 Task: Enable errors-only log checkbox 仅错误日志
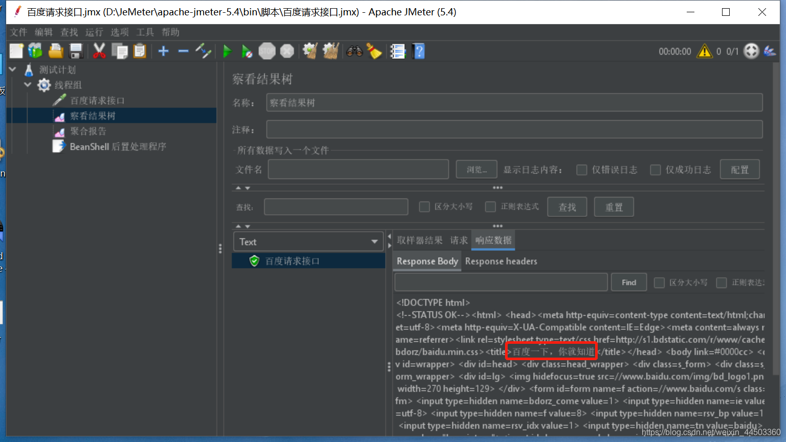581,170
